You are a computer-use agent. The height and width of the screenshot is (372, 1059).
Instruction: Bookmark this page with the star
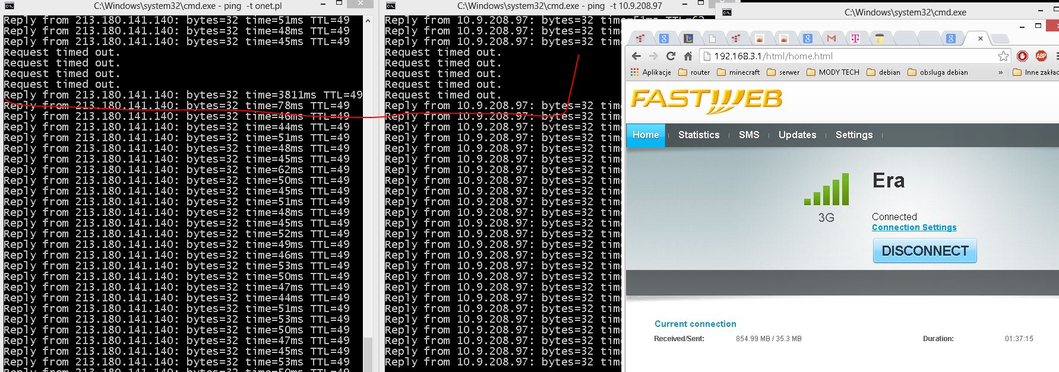tap(1003, 56)
